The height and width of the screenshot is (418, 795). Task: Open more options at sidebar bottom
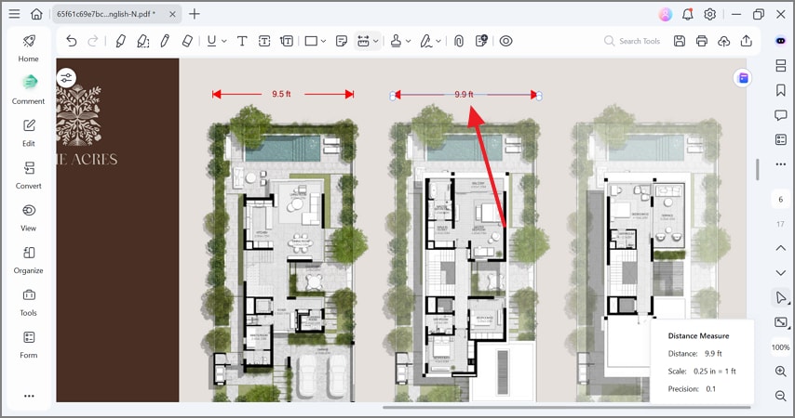tap(29, 396)
